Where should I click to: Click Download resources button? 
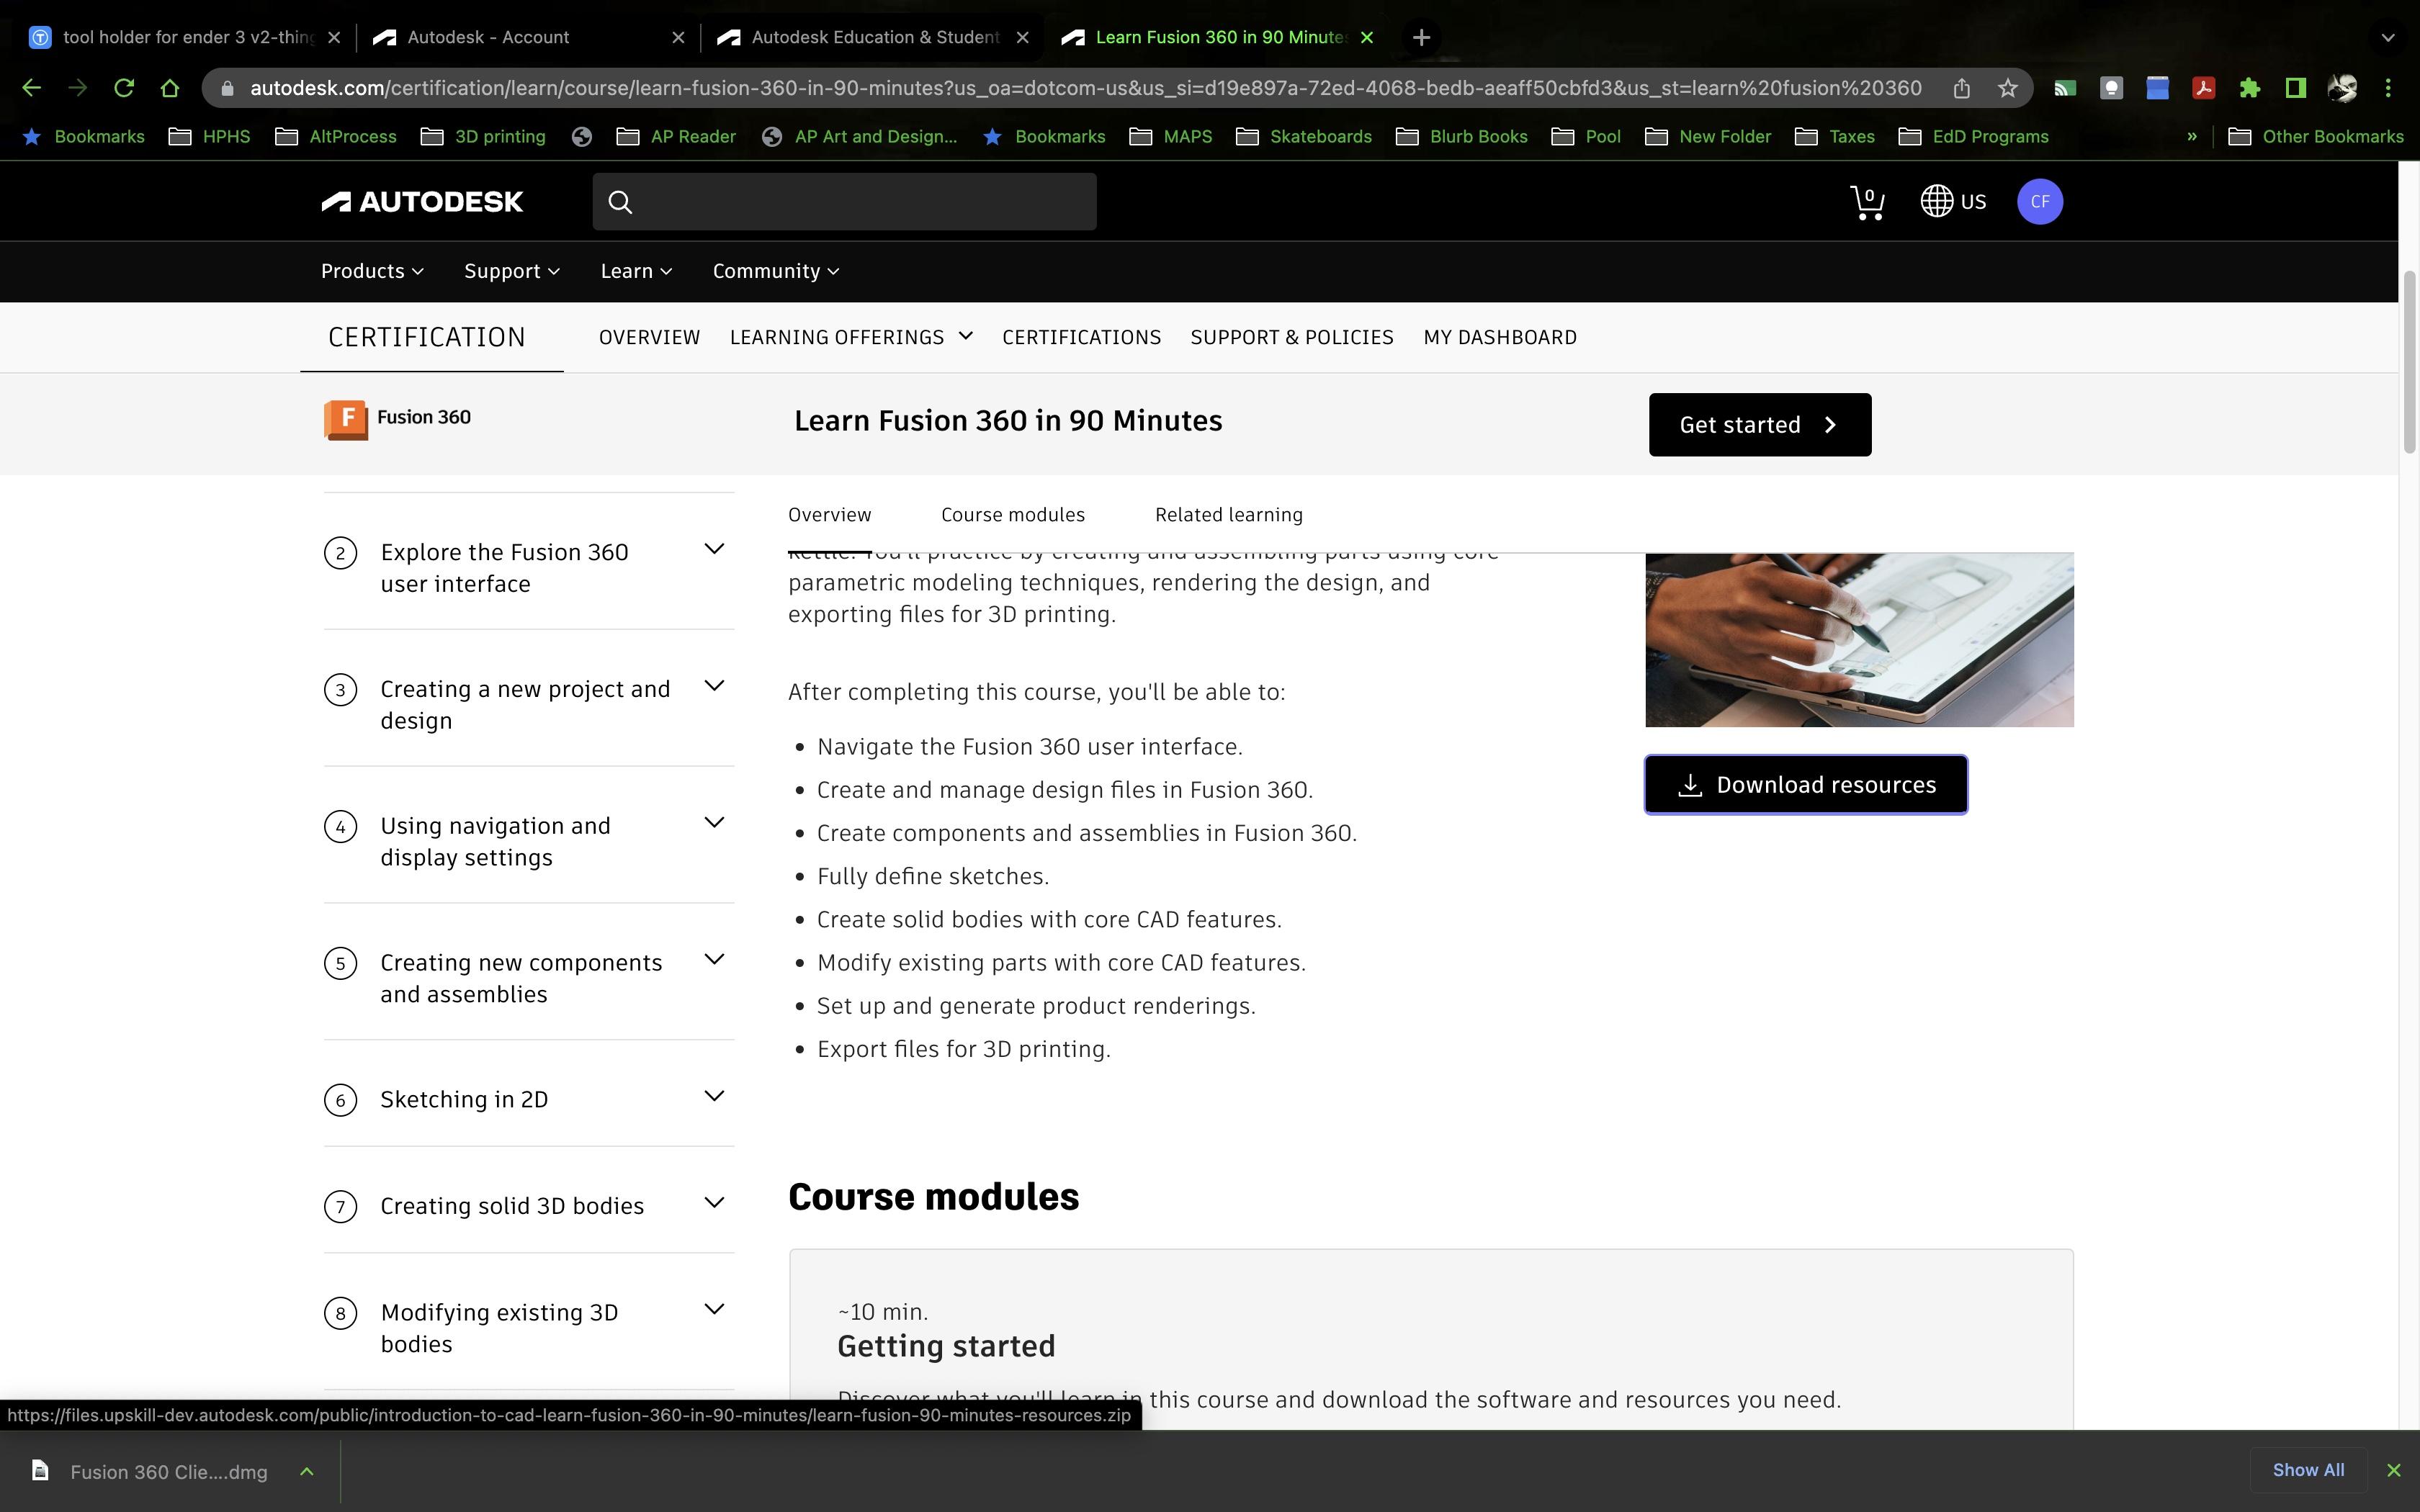[x=1805, y=784]
